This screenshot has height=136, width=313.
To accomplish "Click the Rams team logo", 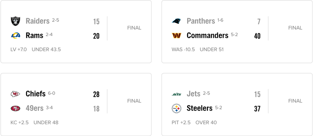I will pos(15,36).
